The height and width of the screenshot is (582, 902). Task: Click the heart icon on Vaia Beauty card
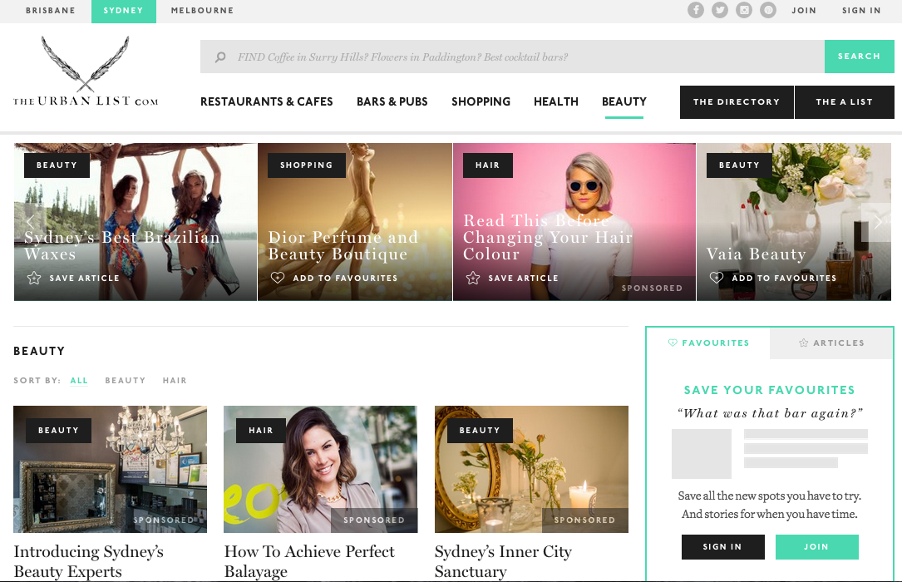(717, 278)
